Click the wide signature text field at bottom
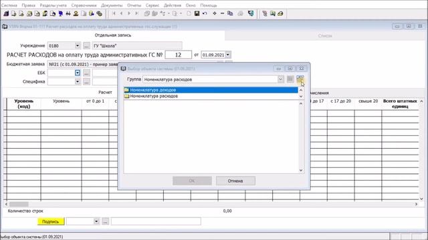Viewport: 428px width, 240px height. (156, 221)
